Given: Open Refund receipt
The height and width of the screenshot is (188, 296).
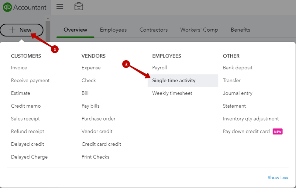Looking at the screenshot, I should [27, 131].
